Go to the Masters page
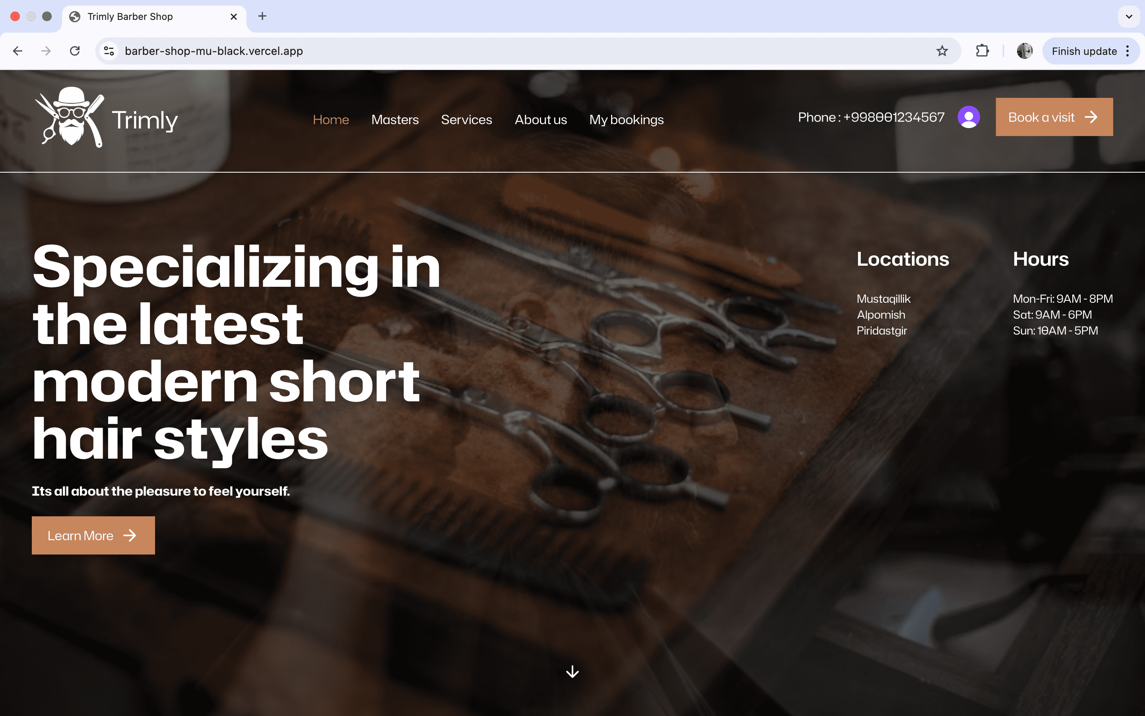 pyautogui.click(x=395, y=120)
